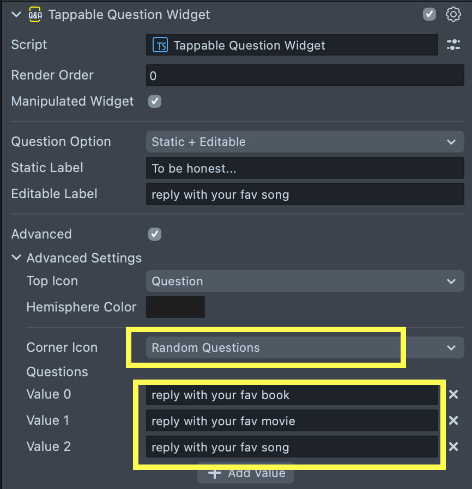Toggle the Manipulated Widget checkbox

click(155, 101)
